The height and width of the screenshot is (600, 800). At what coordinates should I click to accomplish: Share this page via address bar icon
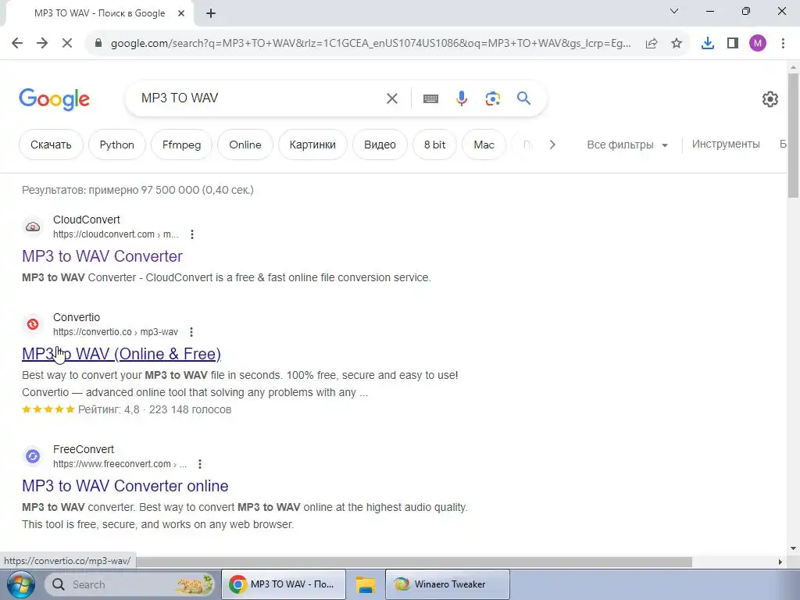pyautogui.click(x=652, y=44)
